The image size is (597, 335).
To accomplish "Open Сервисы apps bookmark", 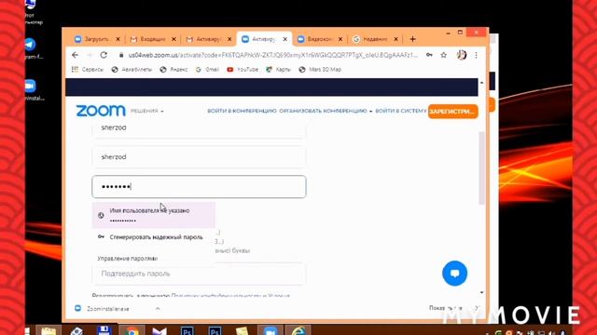I will pos(88,70).
